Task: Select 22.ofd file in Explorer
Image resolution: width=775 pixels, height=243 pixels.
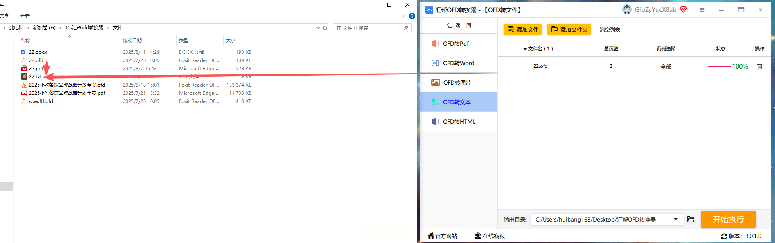Action: [x=36, y=60]
